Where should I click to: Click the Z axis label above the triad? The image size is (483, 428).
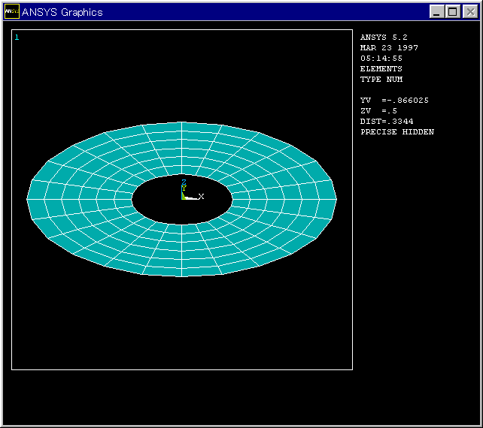[184, 182]
